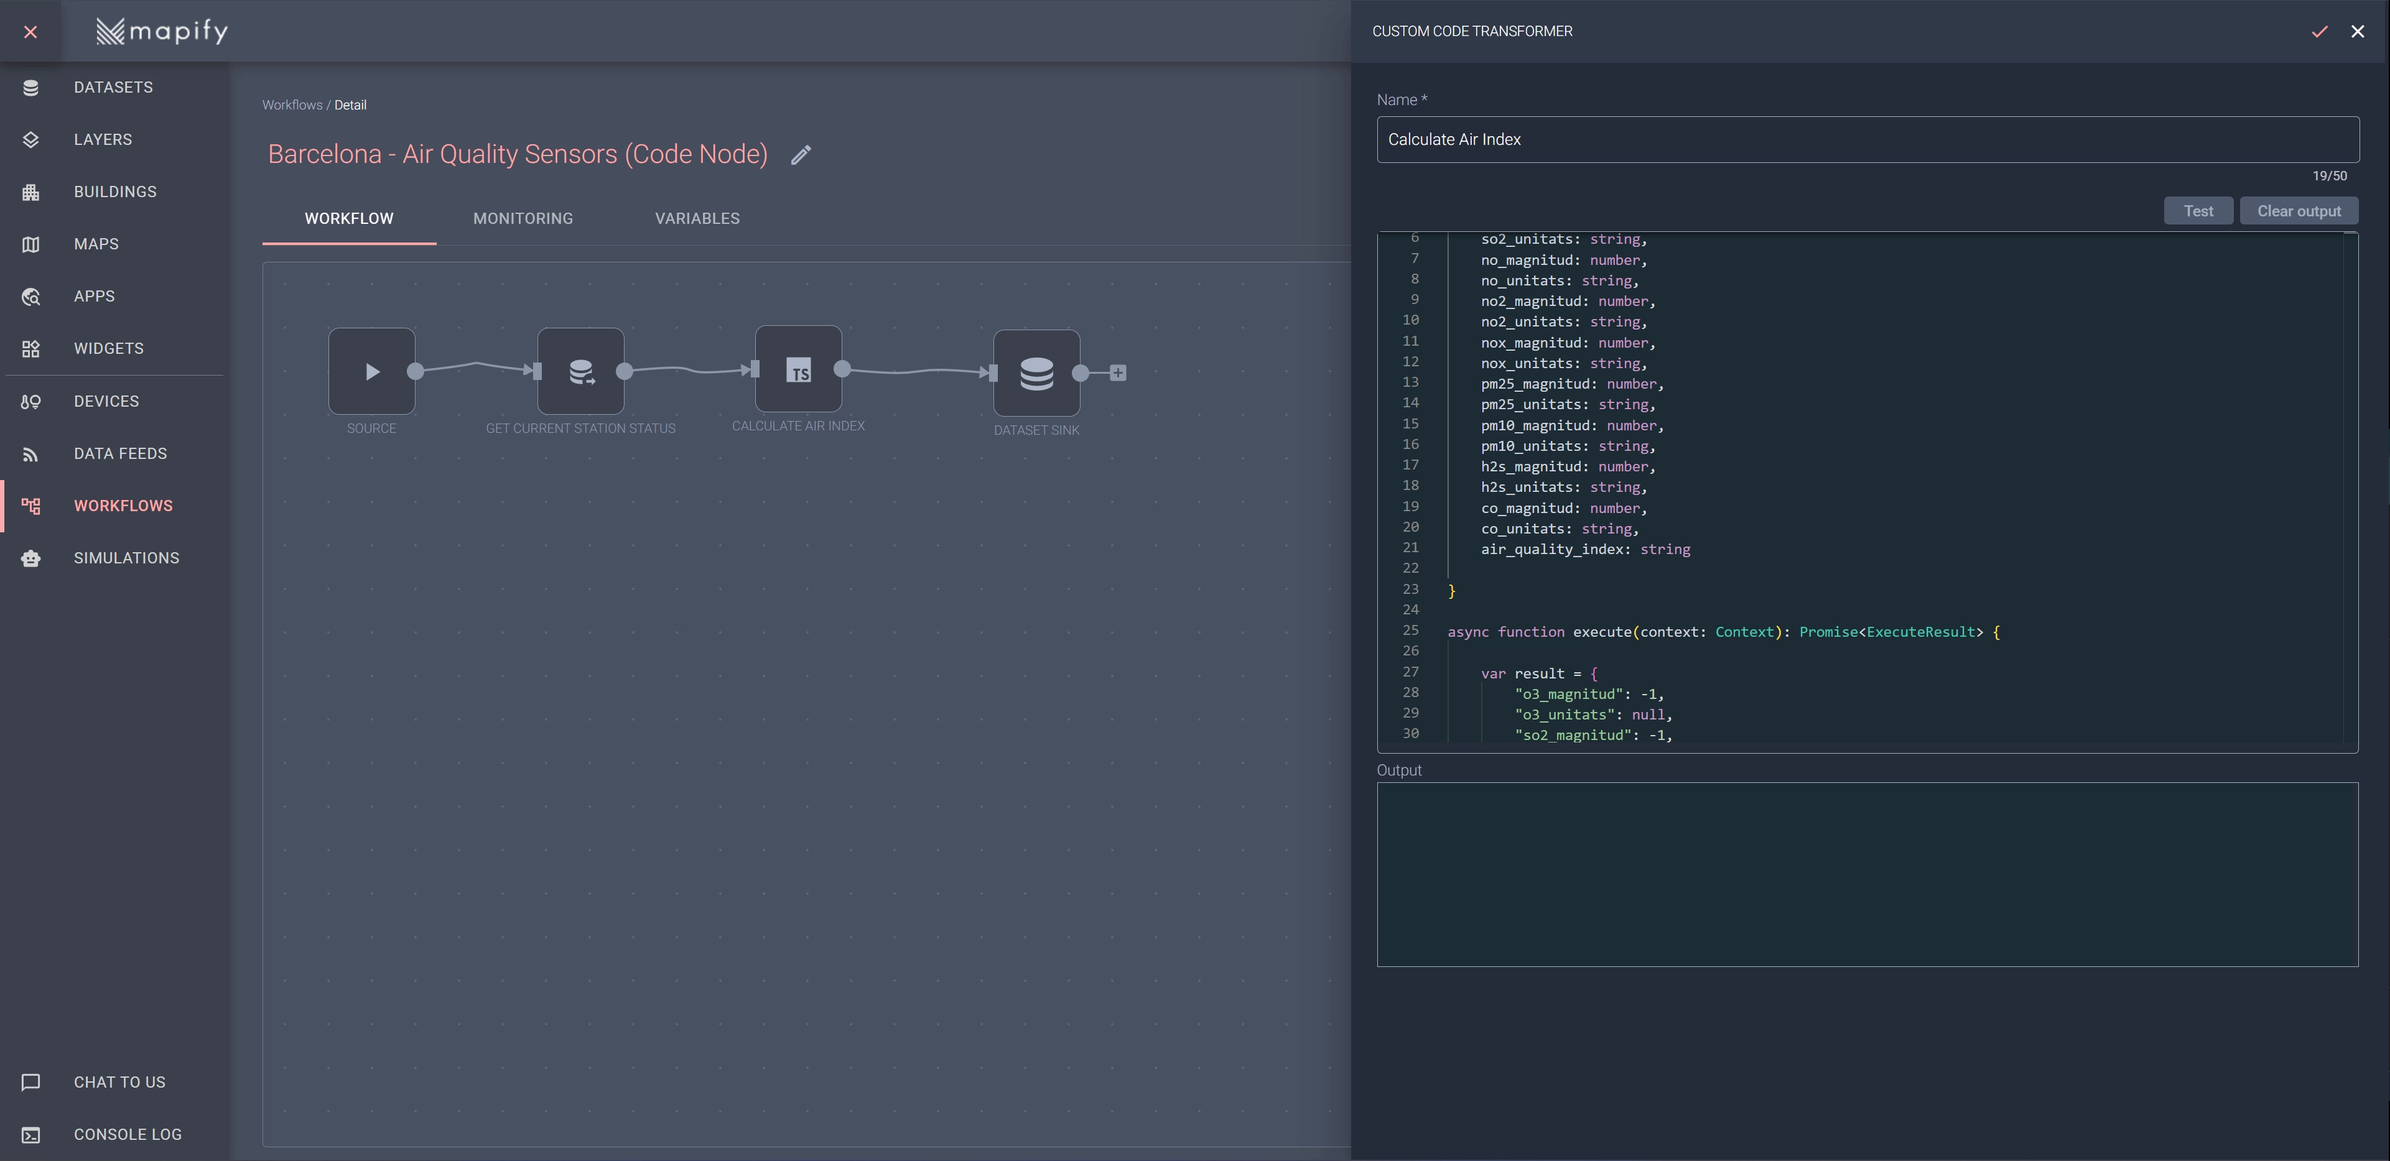Viewport: 2390px width, 1161px height.
Task: Click code line 'co_unitats: string,'
Action: pos(1560,529)
